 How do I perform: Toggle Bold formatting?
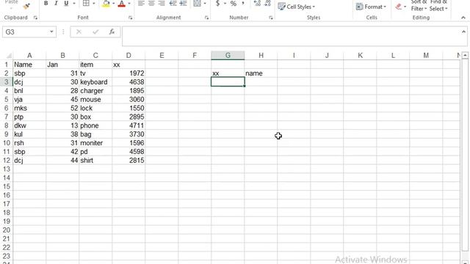click(x=46, y=3)
